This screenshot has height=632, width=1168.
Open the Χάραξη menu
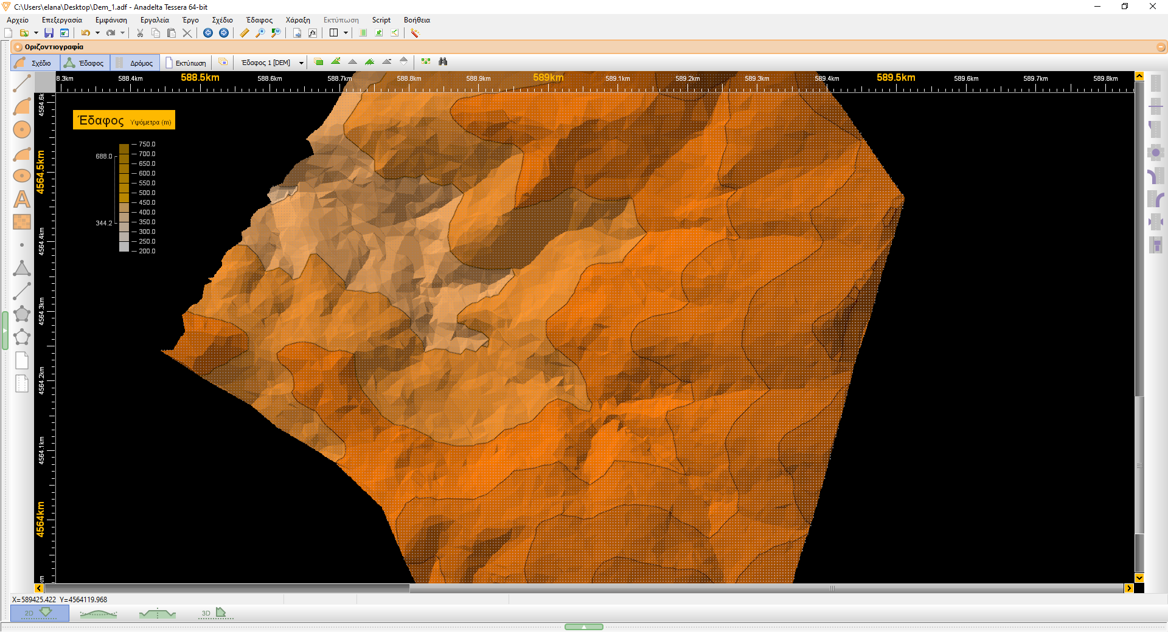click(298, 20)
